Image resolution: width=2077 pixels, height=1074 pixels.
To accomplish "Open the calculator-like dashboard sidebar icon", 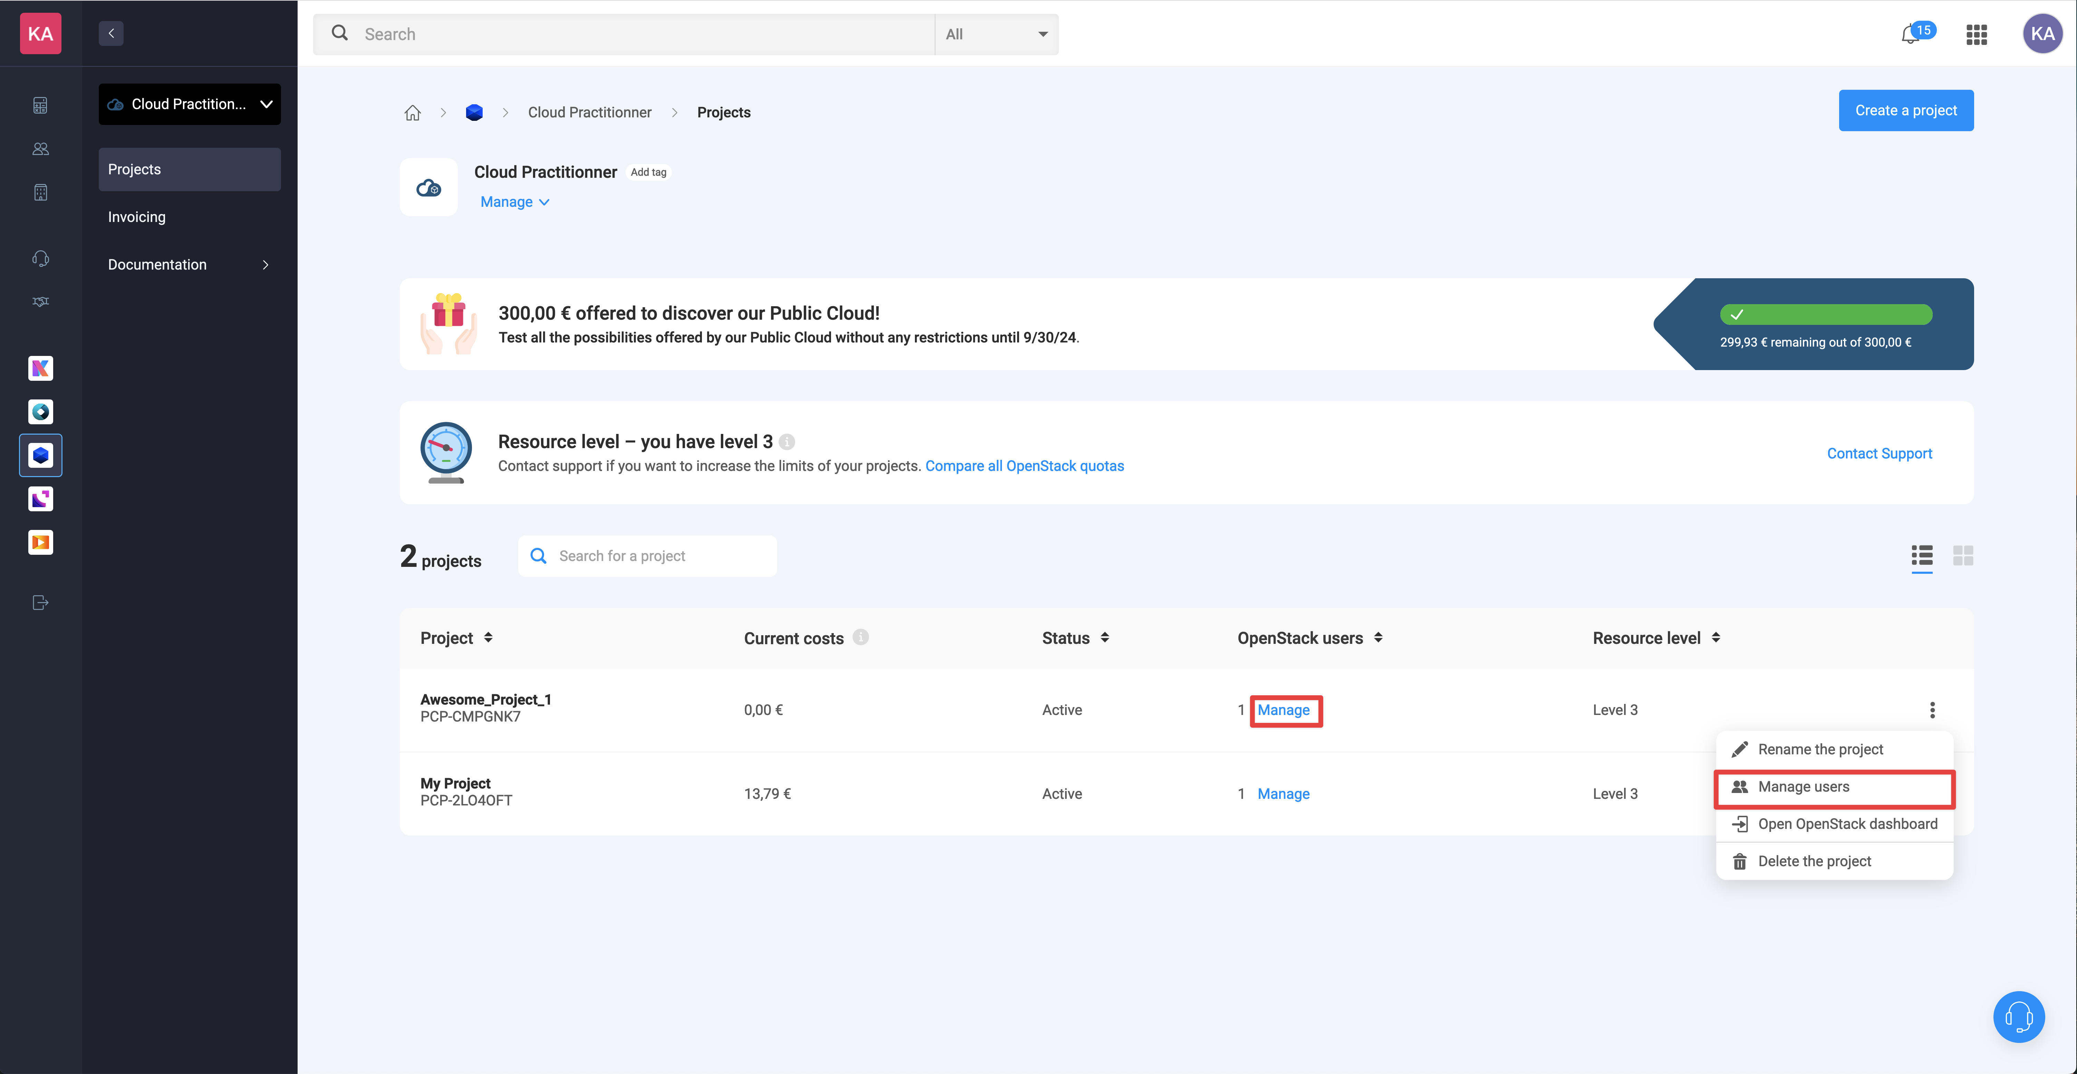I will [x=40, y=106].
